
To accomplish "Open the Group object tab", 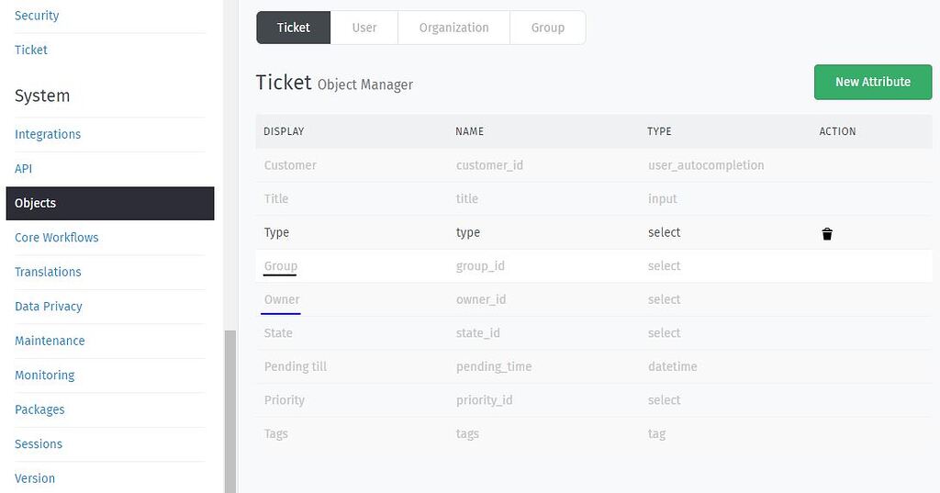I will 547,28.
